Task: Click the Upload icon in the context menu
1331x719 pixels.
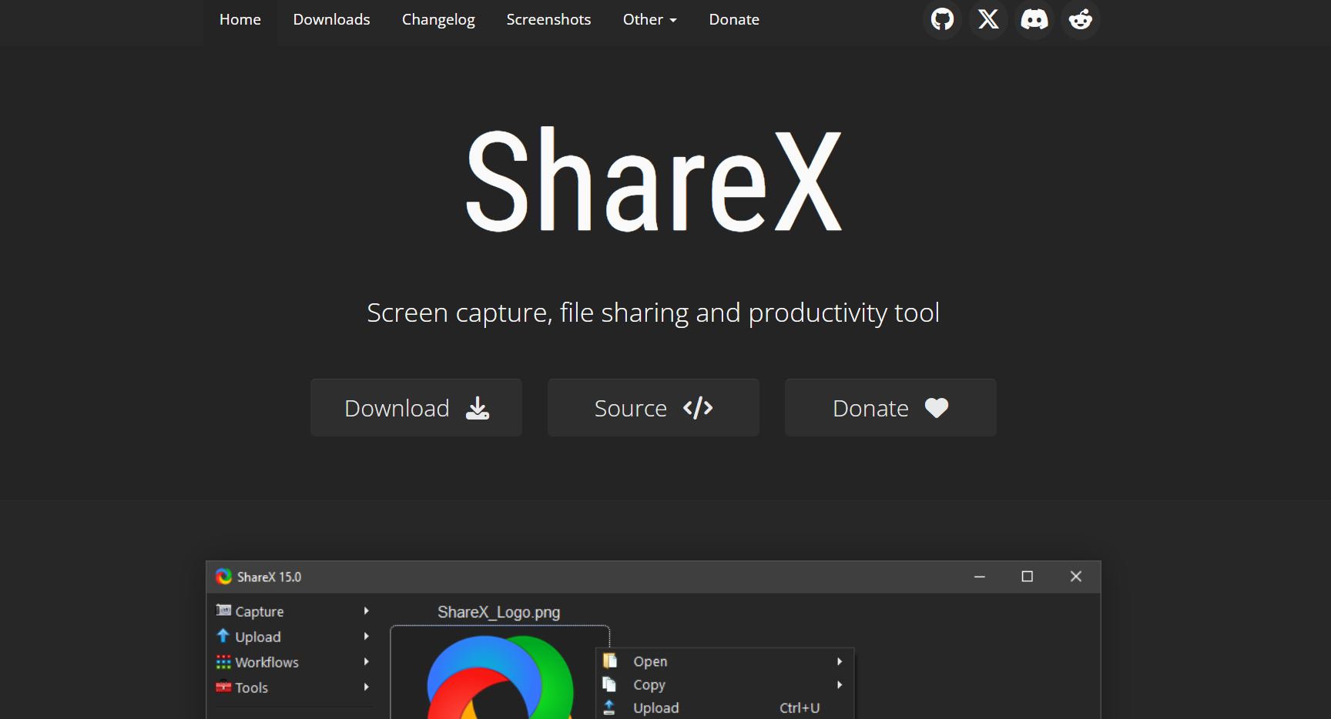Action: pyautogui.click(x=611, y=707)
